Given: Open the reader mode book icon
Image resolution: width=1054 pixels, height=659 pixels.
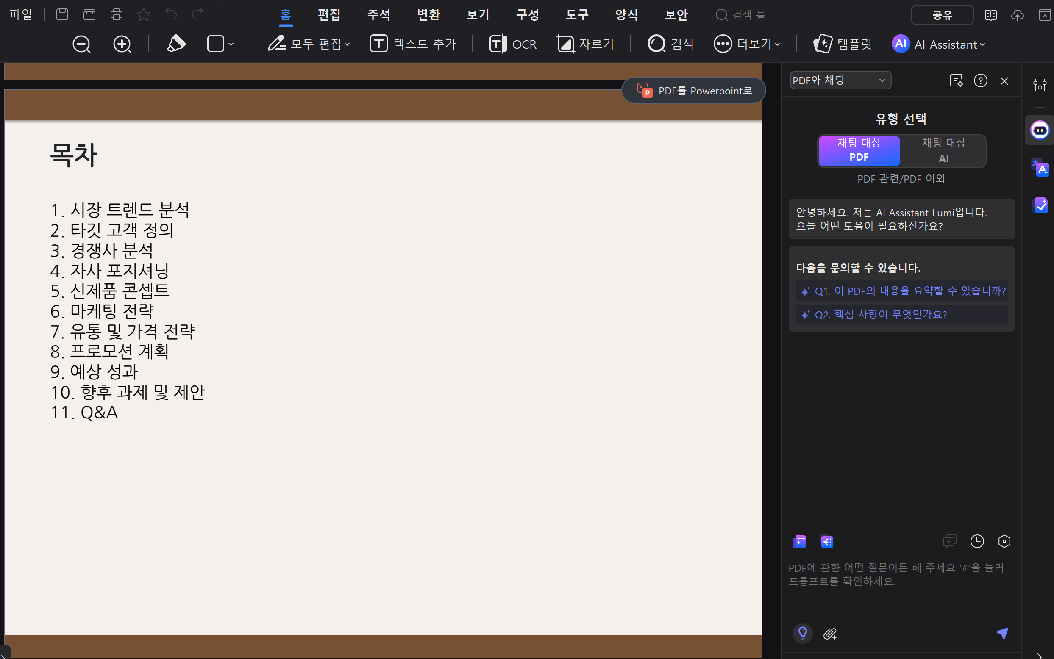Looking at the screenshot, I should click(991, 15).
